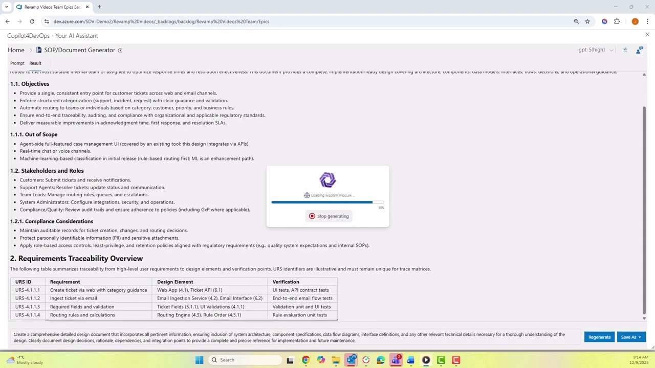The image size is (655, 368).
Task: Switch to the Prompt tab
Action: [17, 63]
